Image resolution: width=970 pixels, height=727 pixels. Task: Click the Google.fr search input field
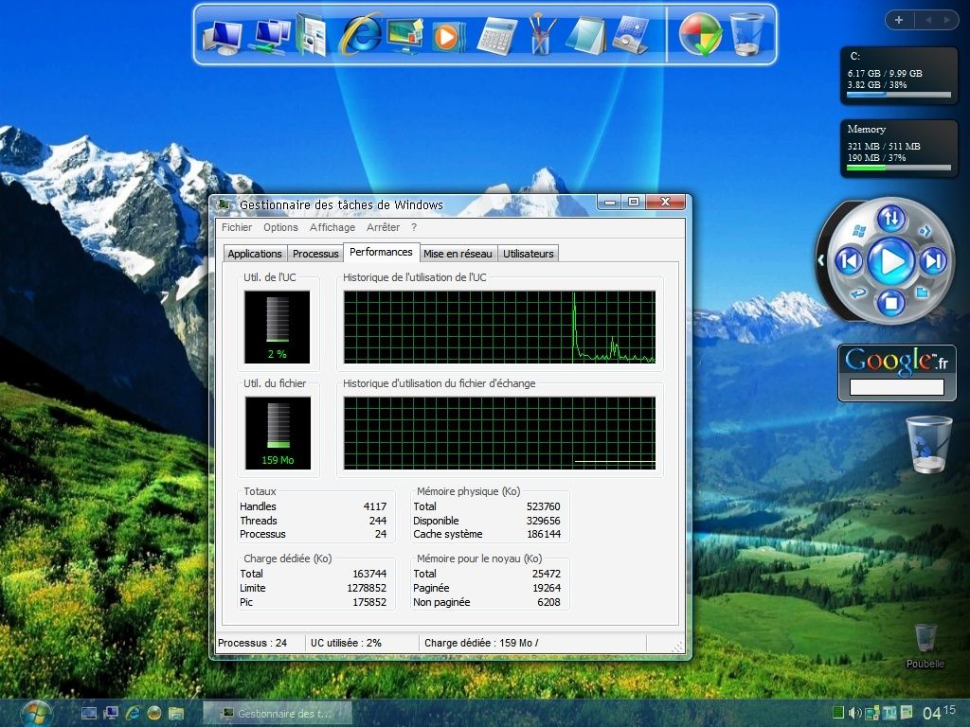(896, 387)
